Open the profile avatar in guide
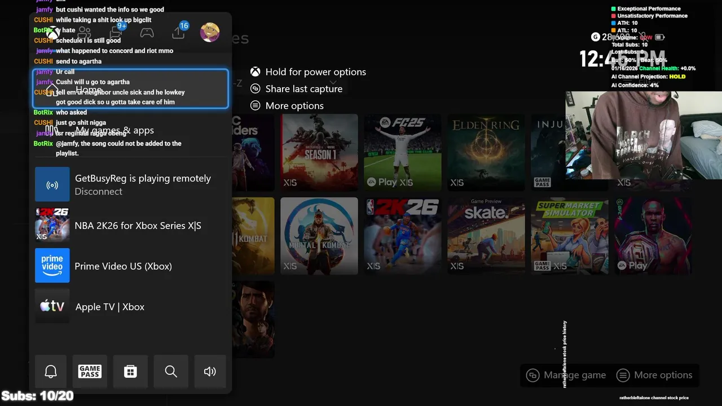The image size is (722, 406). click(x=210, y=32)
